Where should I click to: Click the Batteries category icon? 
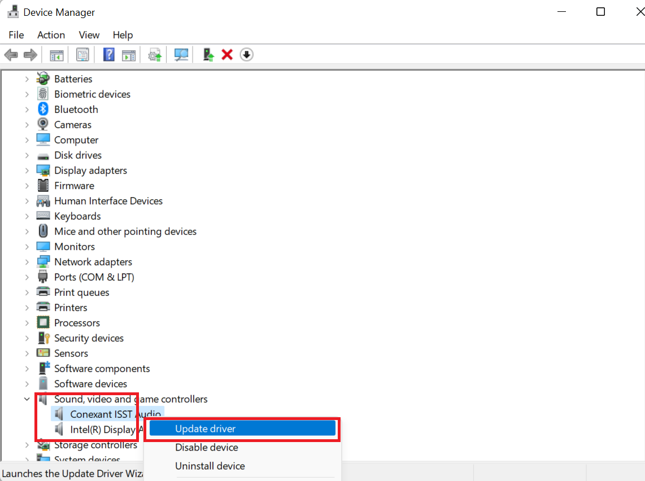(x=43, y=78)
